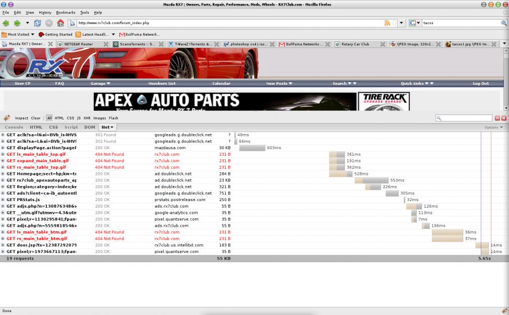Image resolution: width=509 pixels, height=315 pixels.
Task: Close the Firebug panel with red X
Action: pos(503,118)
